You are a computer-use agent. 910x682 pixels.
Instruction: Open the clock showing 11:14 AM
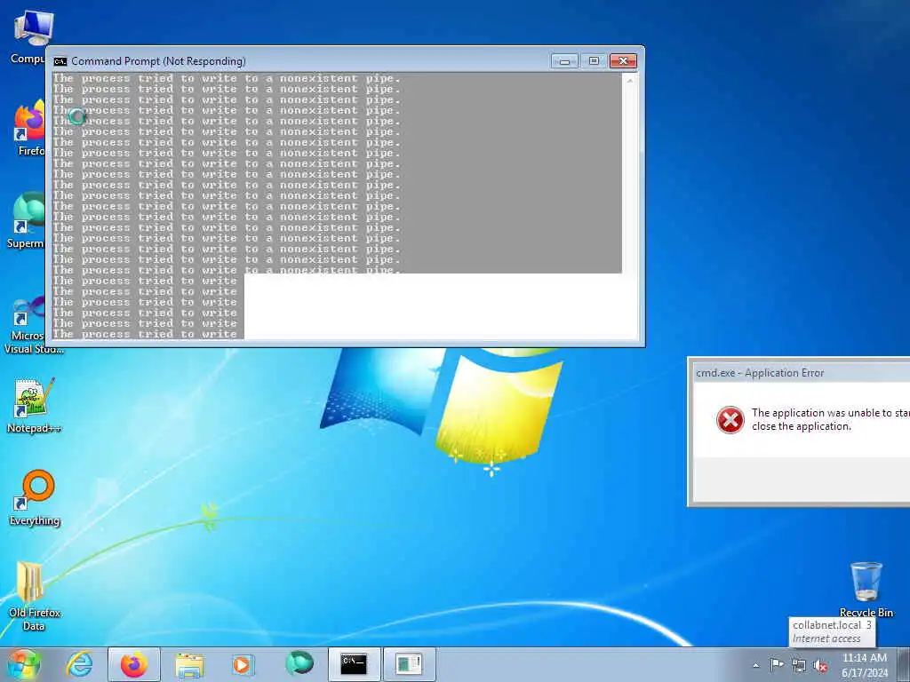865,665
